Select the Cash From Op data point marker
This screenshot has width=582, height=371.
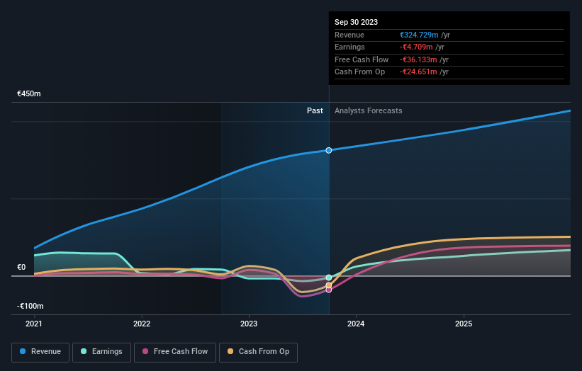pyautogui.click(x=329, y=285)
